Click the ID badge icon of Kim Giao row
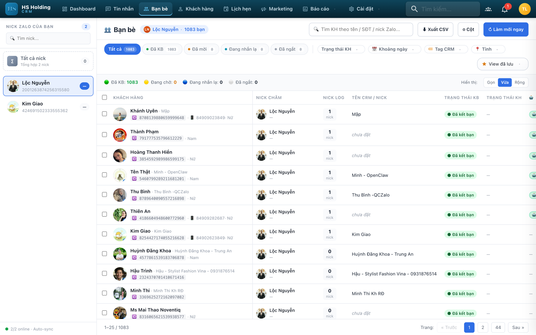 click(x=134, y=238)
